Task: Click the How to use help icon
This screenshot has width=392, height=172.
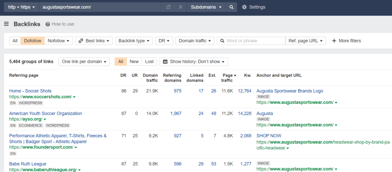Action: coord(47,24)
